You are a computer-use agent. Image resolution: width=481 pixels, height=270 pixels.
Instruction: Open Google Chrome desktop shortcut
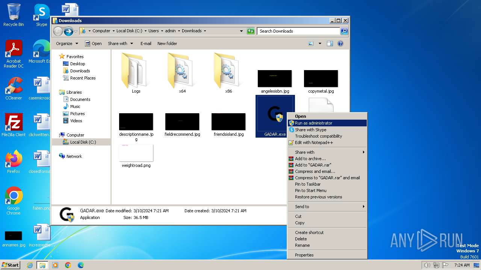tap(14, 201)
